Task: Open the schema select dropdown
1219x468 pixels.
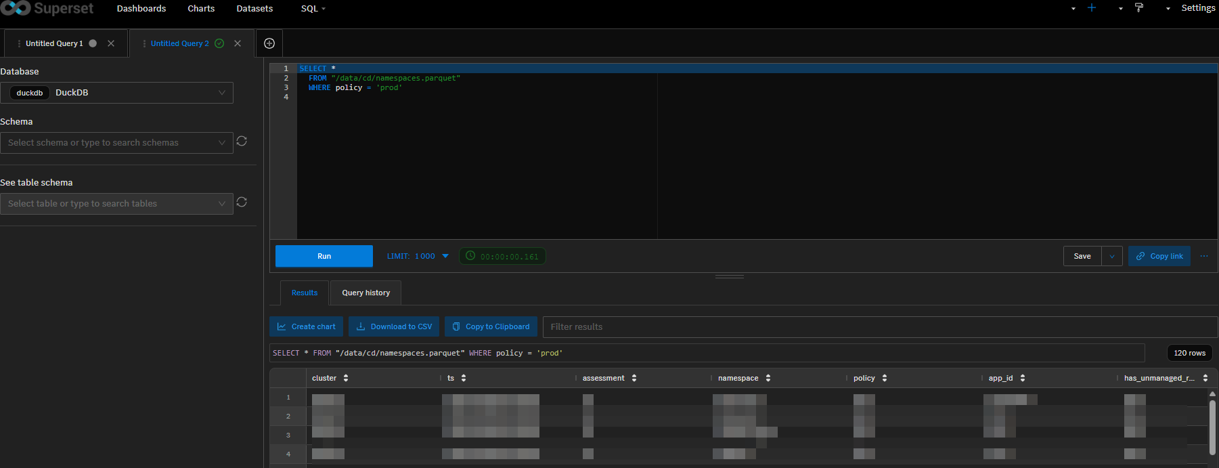Action: (116, 143)
